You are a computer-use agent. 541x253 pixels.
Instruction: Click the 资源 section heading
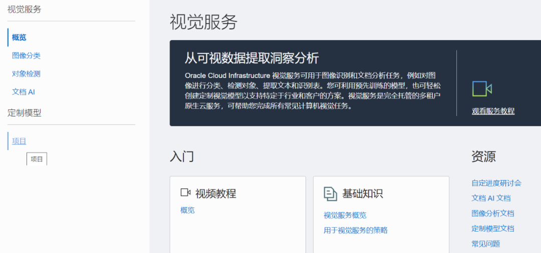483,156
